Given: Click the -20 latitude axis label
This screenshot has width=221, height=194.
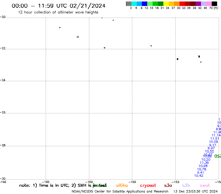Looking at the screenshot, I should coord(3,17).
